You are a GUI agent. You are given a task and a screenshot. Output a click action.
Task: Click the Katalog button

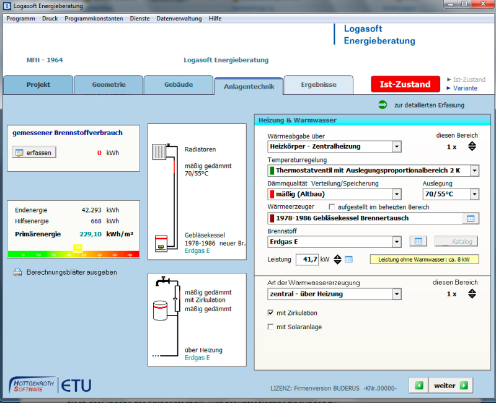[456, 241]
